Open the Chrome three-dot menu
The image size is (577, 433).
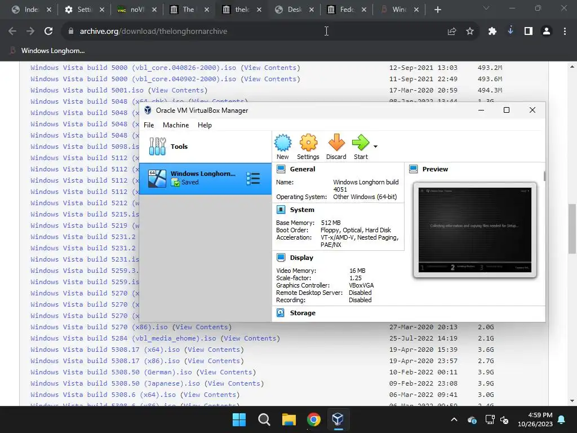point(565,32)
